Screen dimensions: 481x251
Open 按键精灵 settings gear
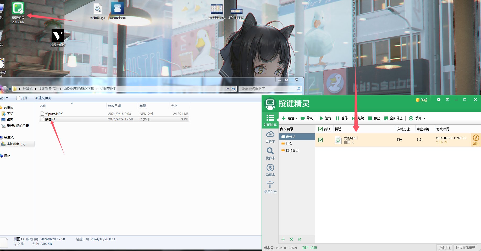pos(439,100)
